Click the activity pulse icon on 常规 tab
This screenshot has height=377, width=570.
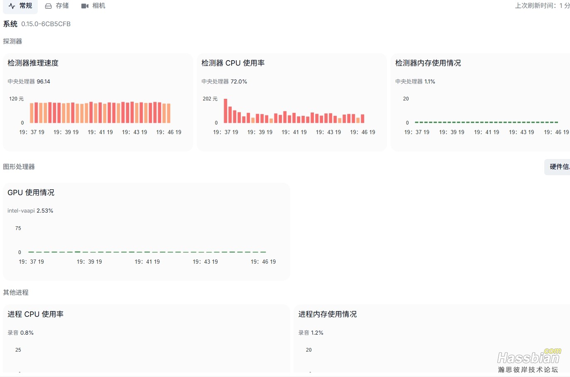point(12,6)
